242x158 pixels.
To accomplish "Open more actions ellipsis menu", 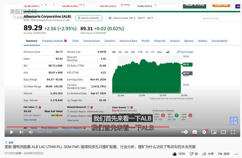I will (236, 154).
